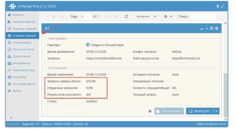Screen dimensions: 236x129
Task: Go to the last page
Action: 115,16
